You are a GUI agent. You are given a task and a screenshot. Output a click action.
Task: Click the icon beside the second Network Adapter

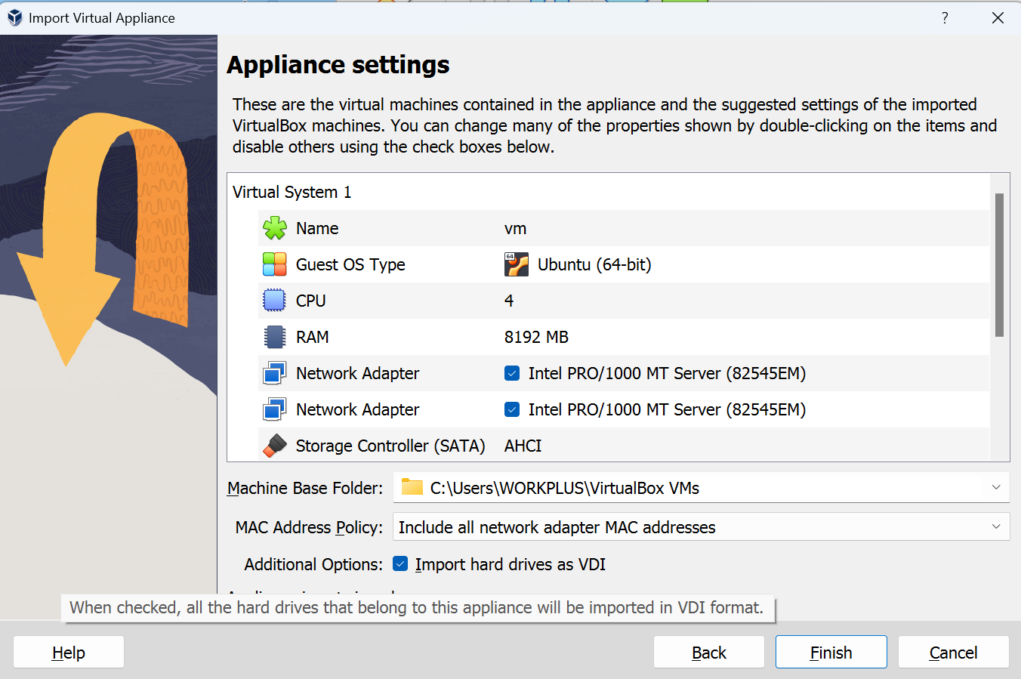274,409
